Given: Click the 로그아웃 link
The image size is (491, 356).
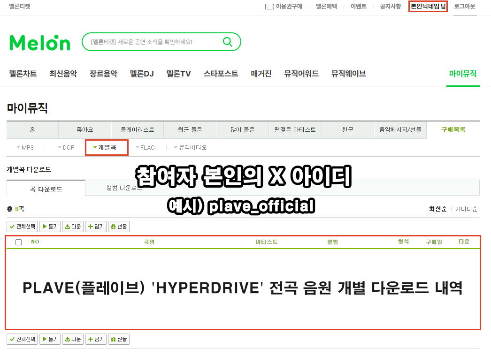Looking at the screenshot, I should pyautogui.click(x=465, y=6).
